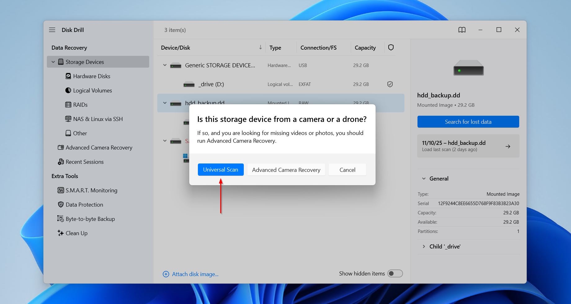Screen dimensions: 571x304
Task: Select the Hardware Disks sidebar icon
Action: 68,76
